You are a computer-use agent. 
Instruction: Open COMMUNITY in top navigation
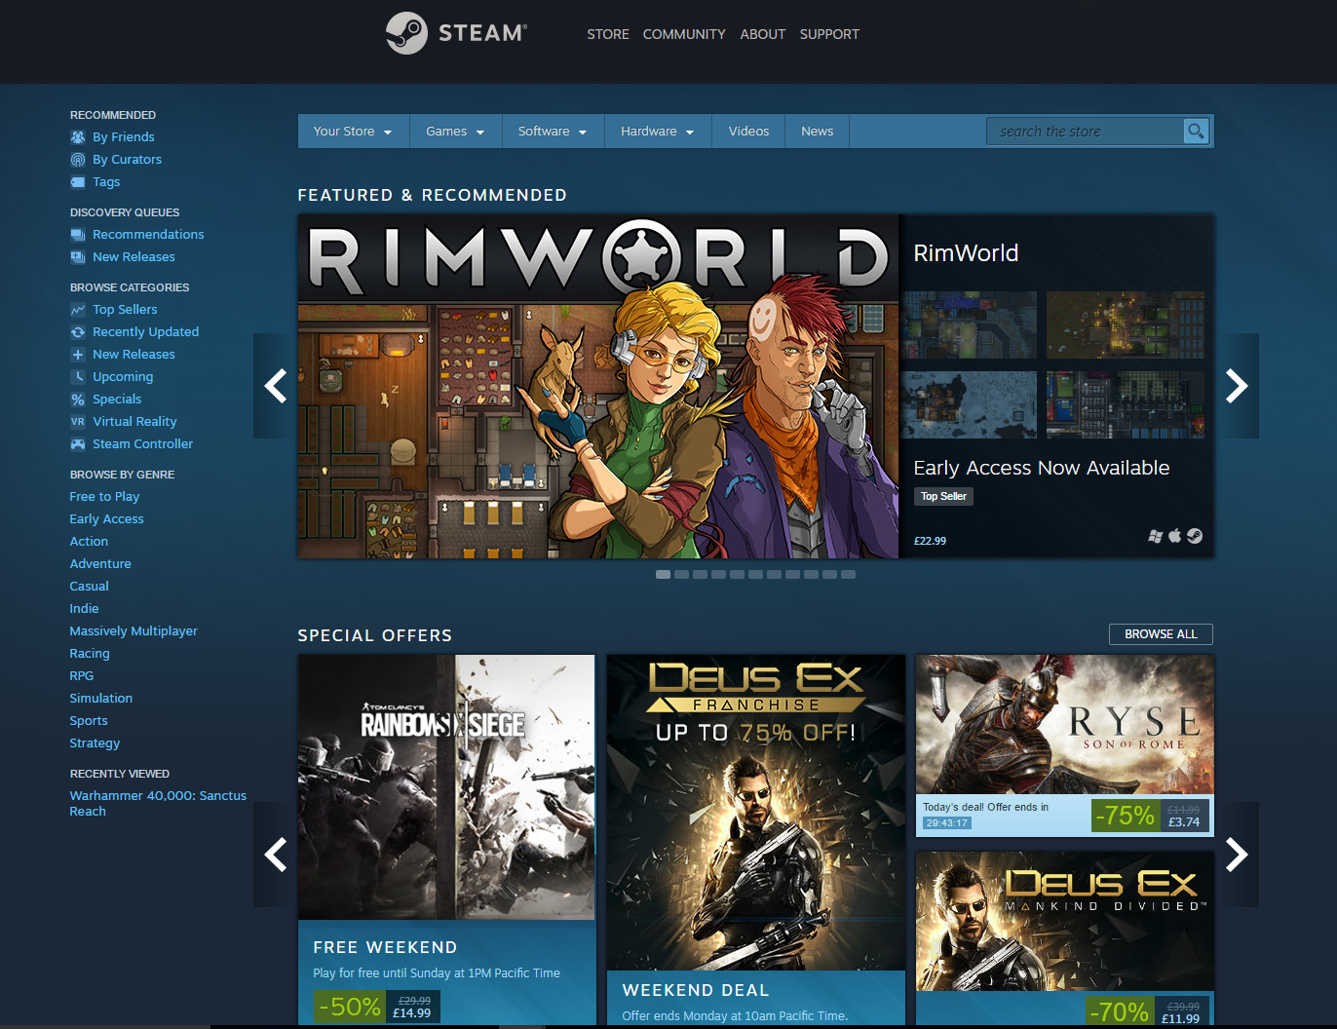[x=684, y=34]
